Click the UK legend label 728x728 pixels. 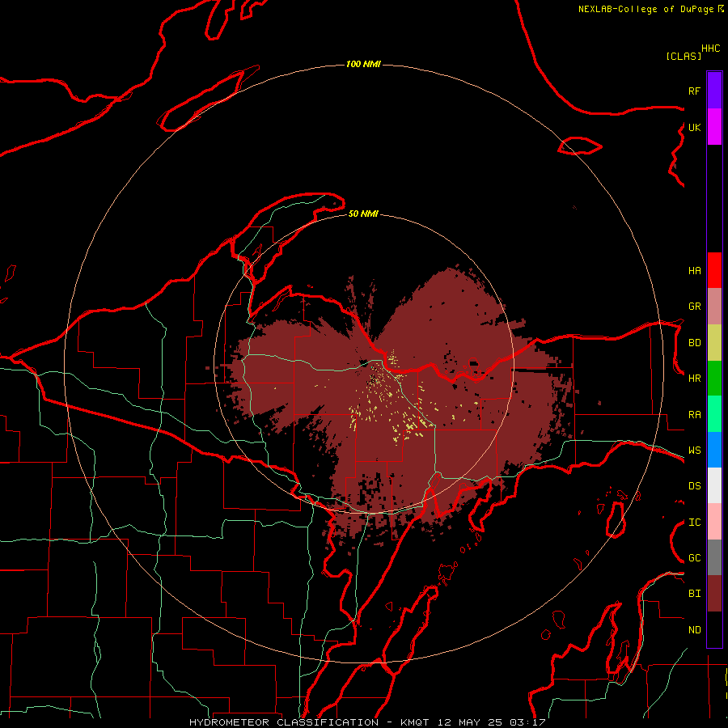695,127
